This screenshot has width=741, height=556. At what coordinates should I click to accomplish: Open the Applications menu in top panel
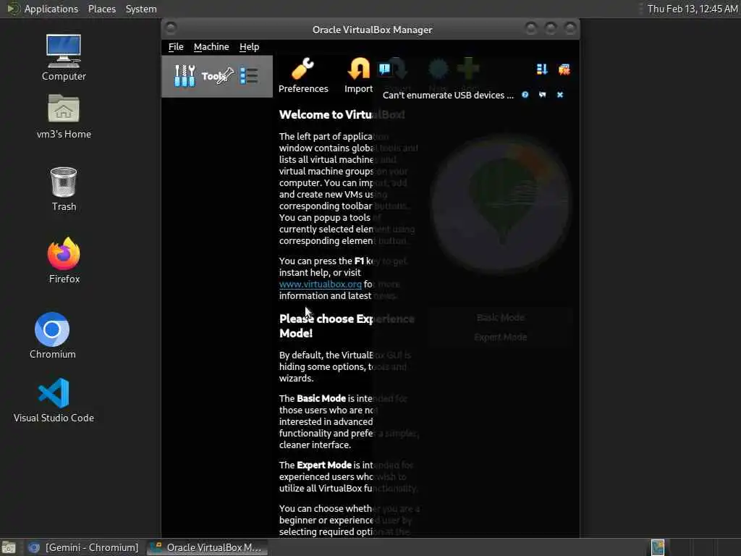pos(51,9)
